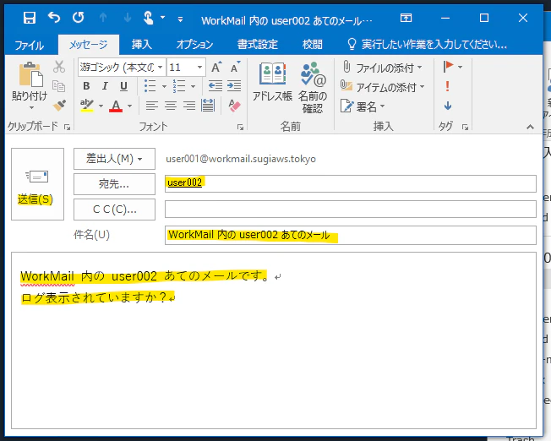The image size is (551, 441).
Task: Open the ファイル tab
Action: pos(30,45)
